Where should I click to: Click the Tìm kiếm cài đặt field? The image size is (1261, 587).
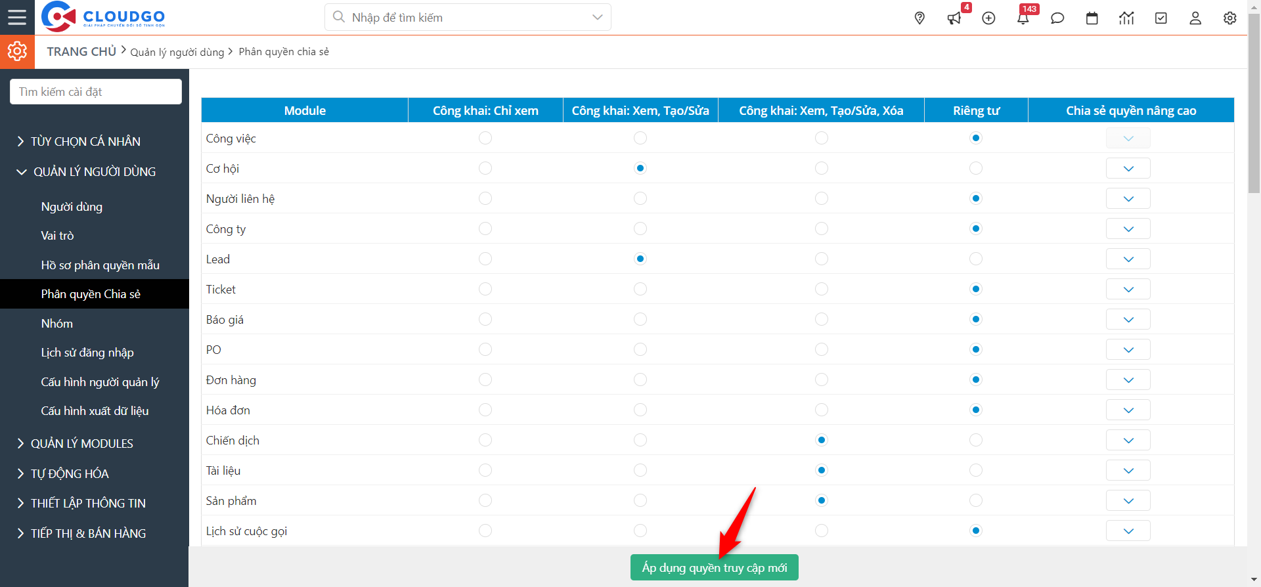click(x=96, y=92)
